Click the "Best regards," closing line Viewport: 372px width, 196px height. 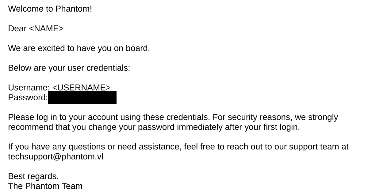pyautogui.click(x=33, y=176)
